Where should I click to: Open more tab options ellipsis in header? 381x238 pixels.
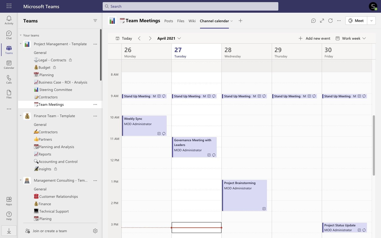[x=339, y=21]
